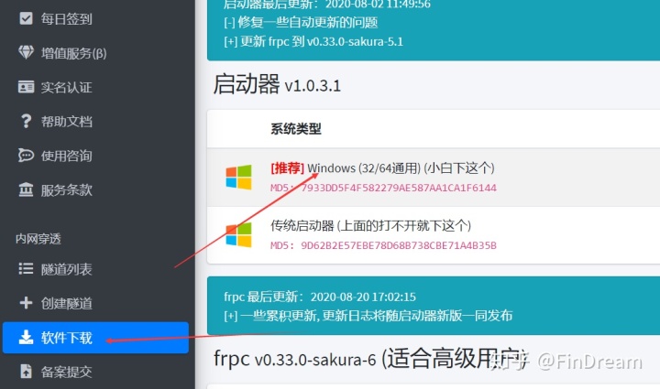
Task: Click the bank building icon for 服务条款
Action: coord(26,189)
